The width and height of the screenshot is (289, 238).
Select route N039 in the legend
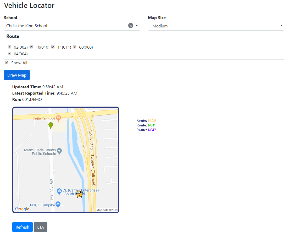[x=152, y=121]
